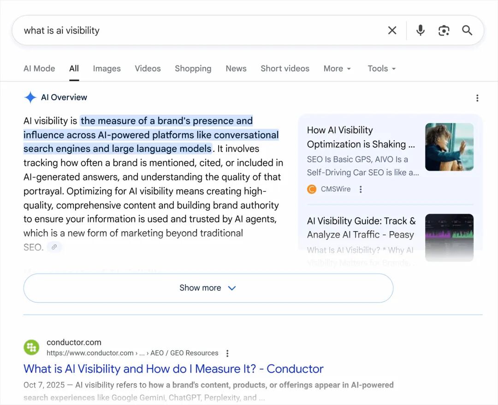The width and height of the screenshot is (498, 405).
Task: Switch to the Images tab
Action: 107,68
